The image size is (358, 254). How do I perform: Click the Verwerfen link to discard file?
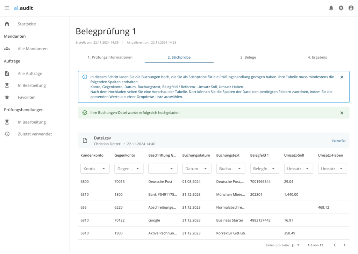tap(339, 141)
